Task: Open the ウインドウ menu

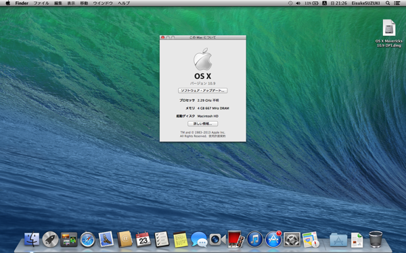Action: [103, 3]
